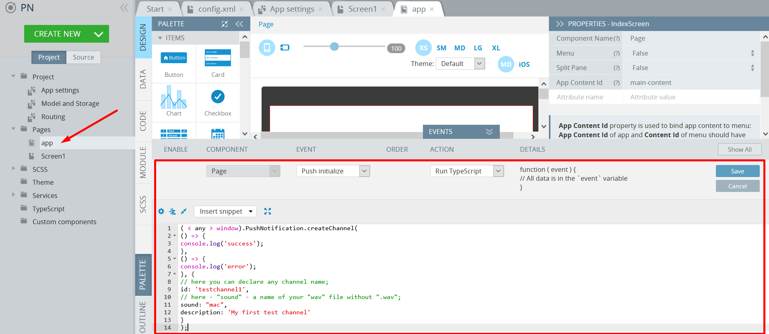Click the zoom slider handle
The height and width of the screenshot is (334, 769).
pyautogui.click(x=334, y=46)
